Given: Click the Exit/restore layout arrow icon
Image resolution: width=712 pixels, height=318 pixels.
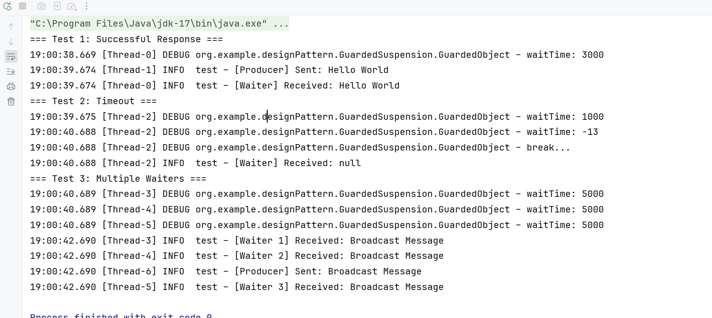Looking at the screenshot, I should (x=57, y=6).
